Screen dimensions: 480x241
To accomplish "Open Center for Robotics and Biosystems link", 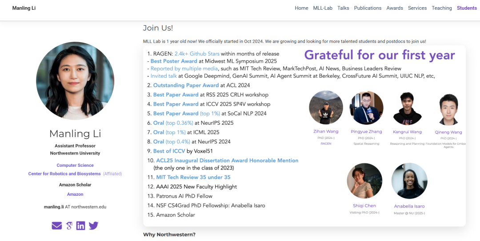I will [x=64, y=174].
